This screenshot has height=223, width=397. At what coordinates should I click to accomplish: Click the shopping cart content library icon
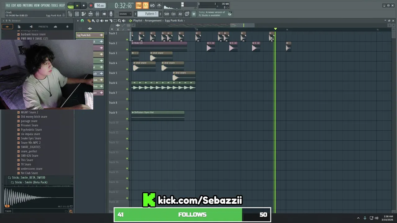(194, 14)
